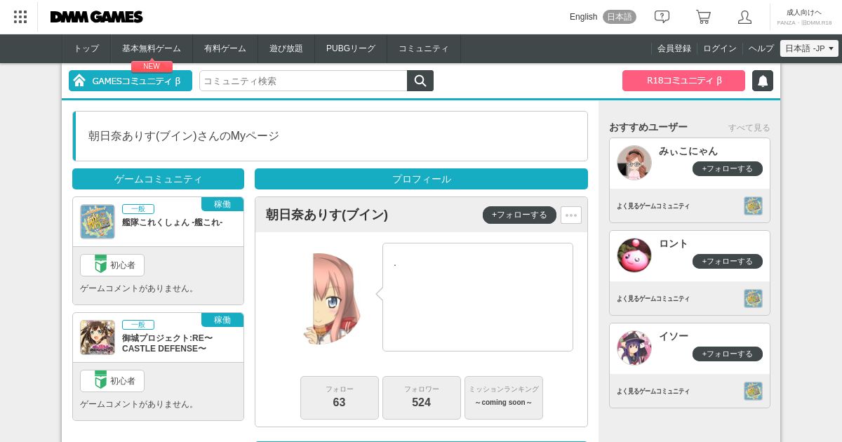
Task: Click みぃこにゃん's avatar image
Action: tap(634, 163)
